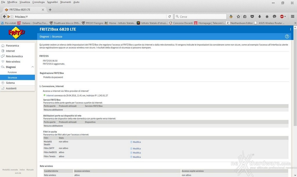Show site info icon in address bar
Viewport: 297px width, 177px height.
pyautogui.click(x=12, y=16)
